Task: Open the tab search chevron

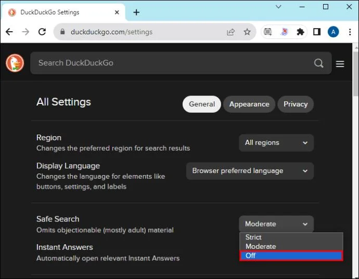Action: pyautogui.click(x=278, y=7)
